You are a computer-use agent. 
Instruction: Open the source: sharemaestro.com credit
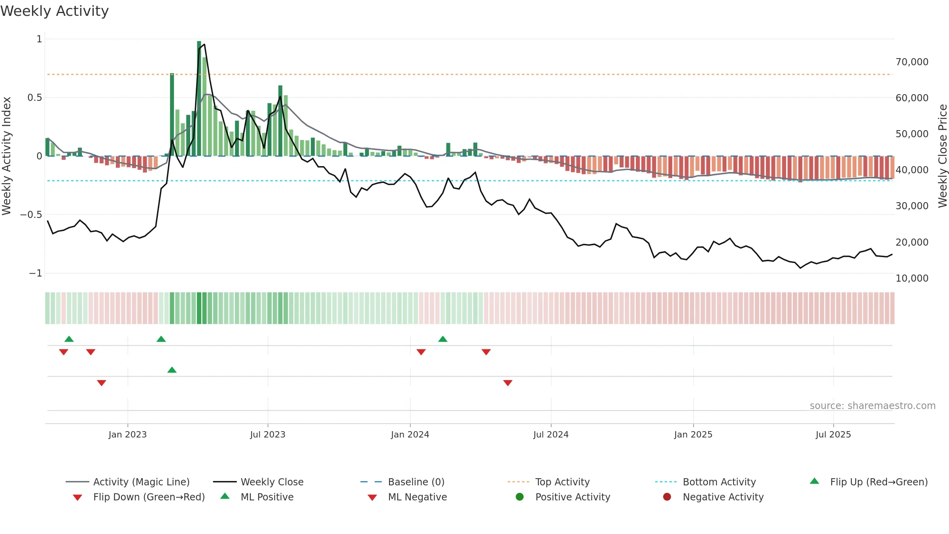873,405
